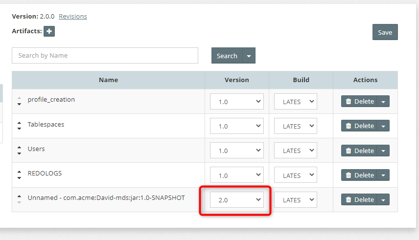
Task: Open build dropdown for REDOLOGS
Action: point(296,175)
